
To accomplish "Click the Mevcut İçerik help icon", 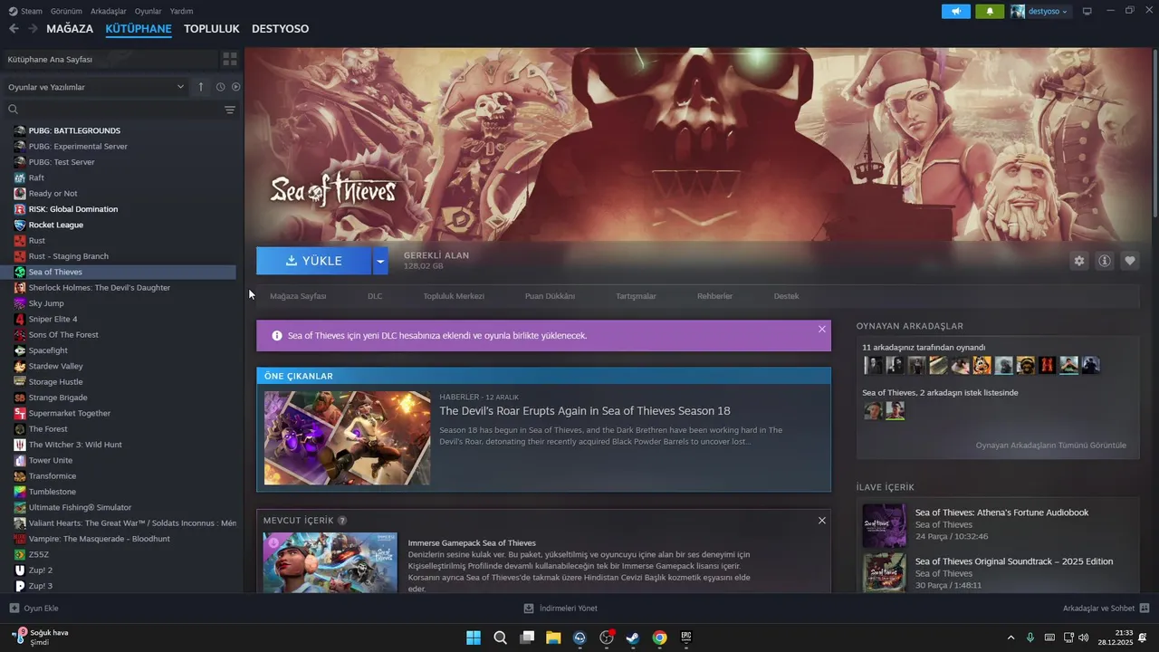I will point(342,521).
